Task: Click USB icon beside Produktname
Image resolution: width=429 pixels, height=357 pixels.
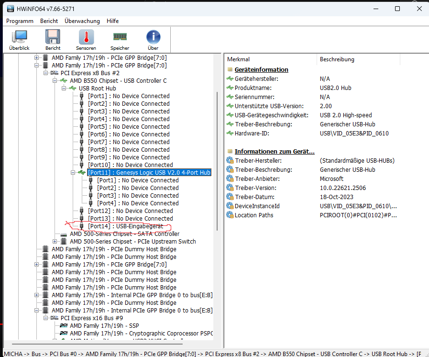Action: (x=230, y=88)
